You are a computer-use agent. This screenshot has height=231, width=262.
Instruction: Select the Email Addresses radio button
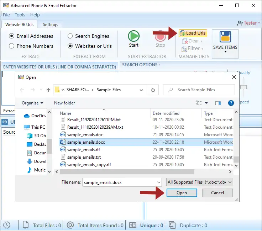point(11,36)
